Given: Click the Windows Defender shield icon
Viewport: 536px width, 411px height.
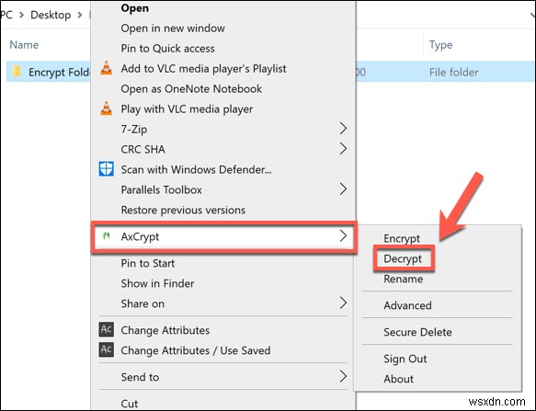Looking at the screenshot, I should [107, 169].
